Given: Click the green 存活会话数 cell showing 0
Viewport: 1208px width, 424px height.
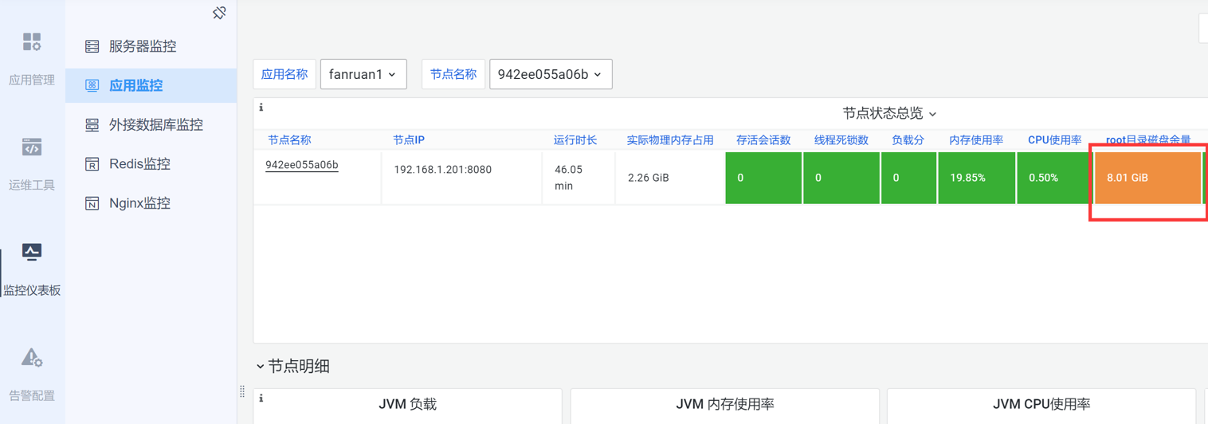Looking at the screenshot, I should [763, 178].
